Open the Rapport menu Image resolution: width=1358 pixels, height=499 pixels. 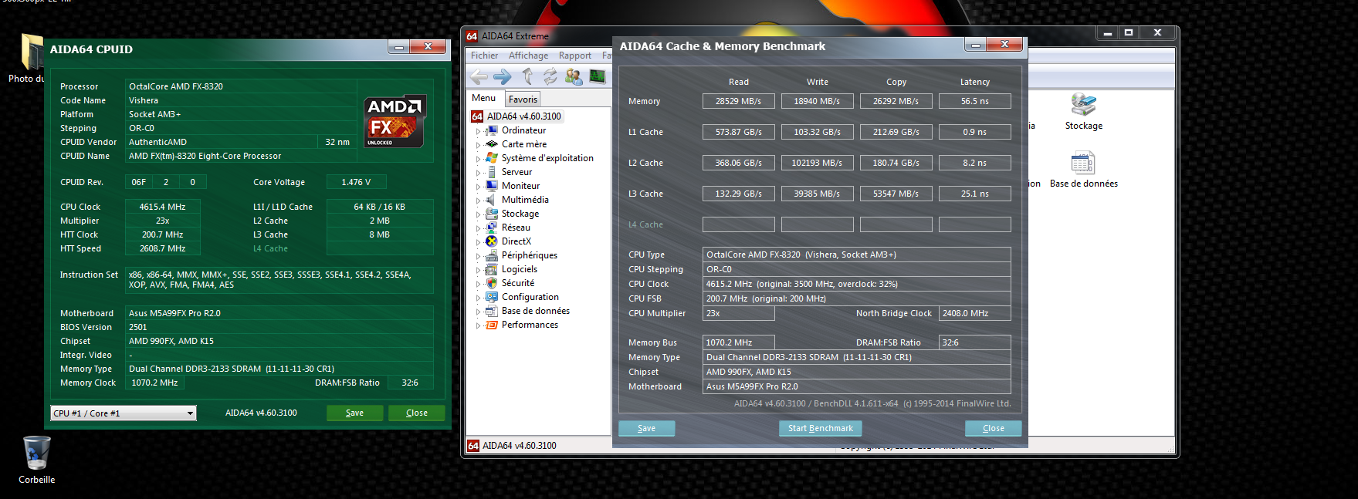(575, 56)
